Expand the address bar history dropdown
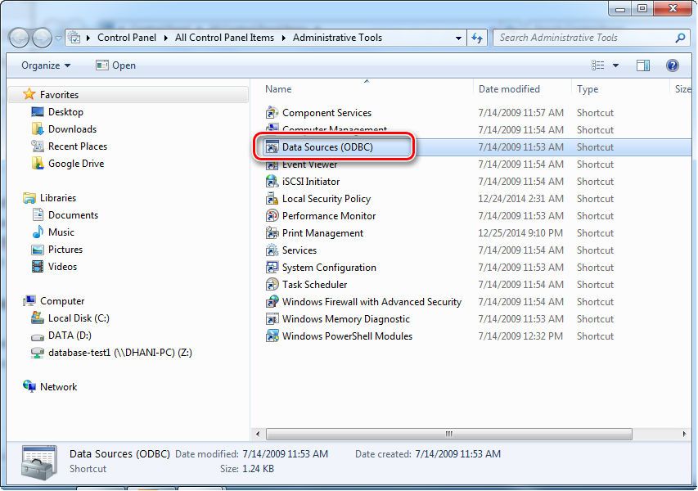The height and width of the screenshot is (491, 698). click(459, 38)
